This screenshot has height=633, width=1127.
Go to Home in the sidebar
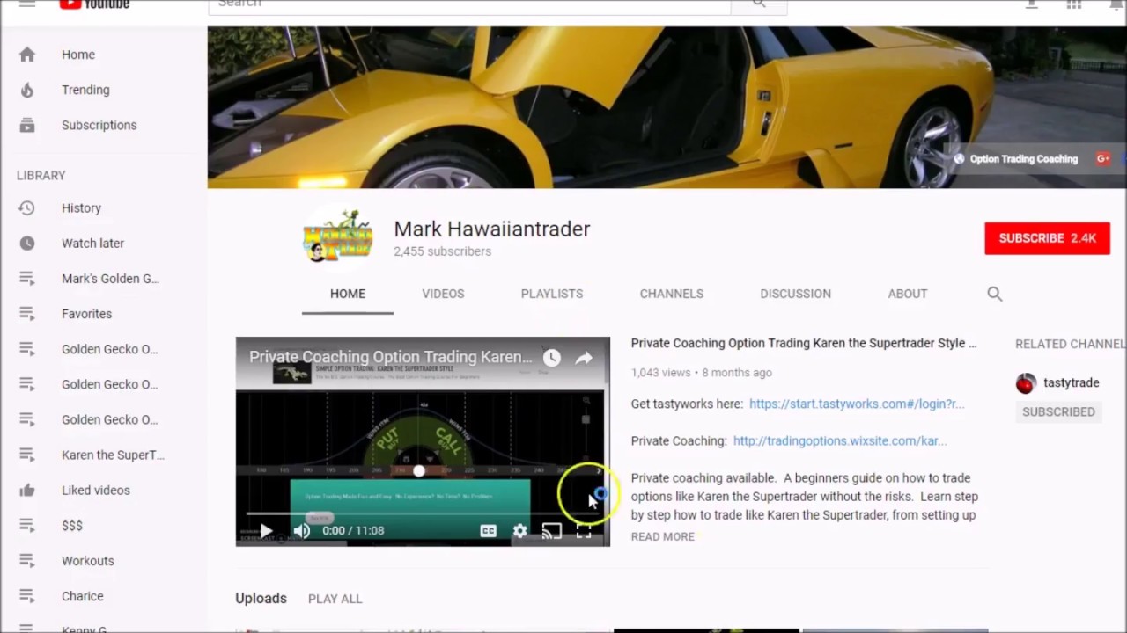pos(77,55)
